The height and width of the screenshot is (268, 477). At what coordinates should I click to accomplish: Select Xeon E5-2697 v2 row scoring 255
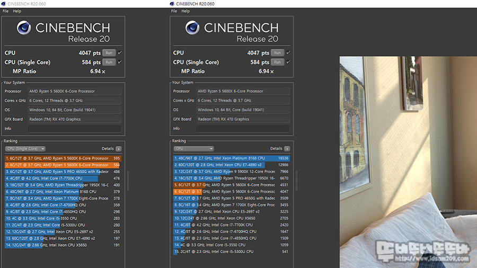pos(63,231)
